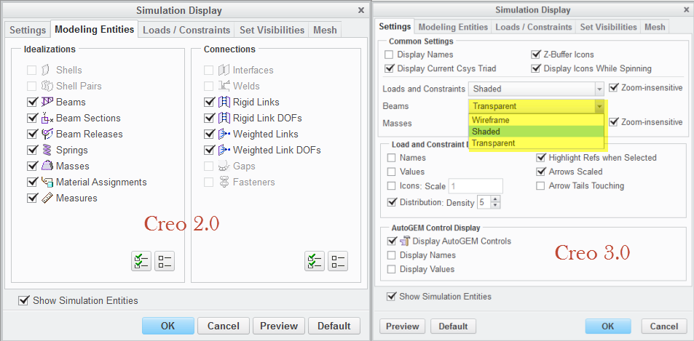Click the Shells icon
The height and width of the screenshot is (341, 694).
[46, 71]
